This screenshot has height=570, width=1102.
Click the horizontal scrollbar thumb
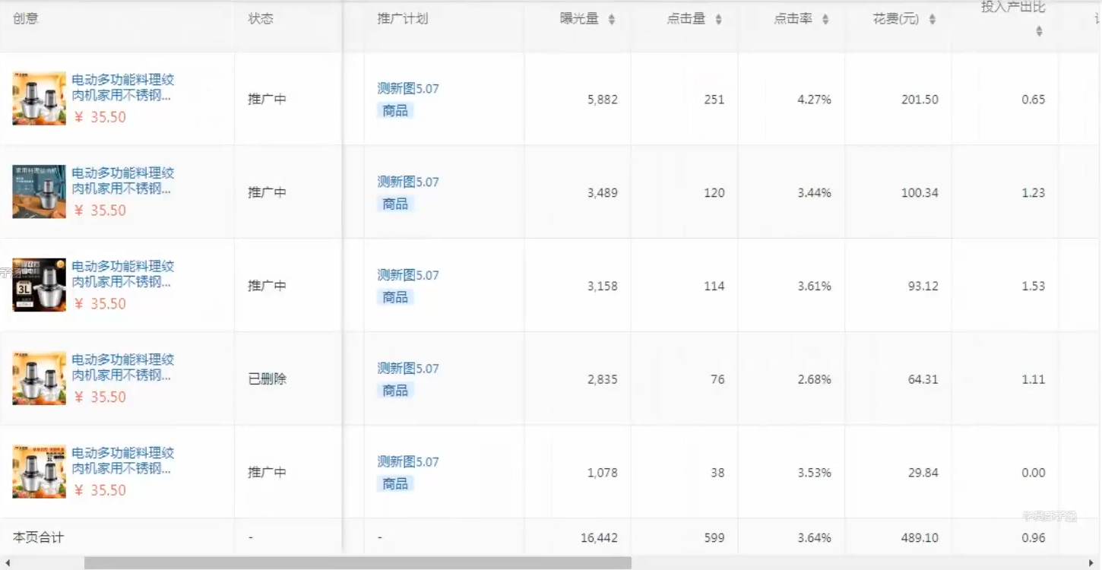pyautogui.click(x=357, y=563)
